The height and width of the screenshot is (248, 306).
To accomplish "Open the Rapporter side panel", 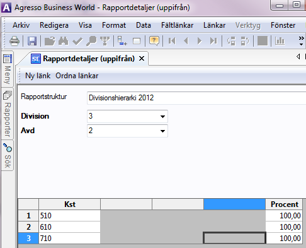I will coord(8,114).
